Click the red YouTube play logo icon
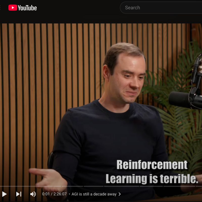Screen dimensions: 202x202 13,8
